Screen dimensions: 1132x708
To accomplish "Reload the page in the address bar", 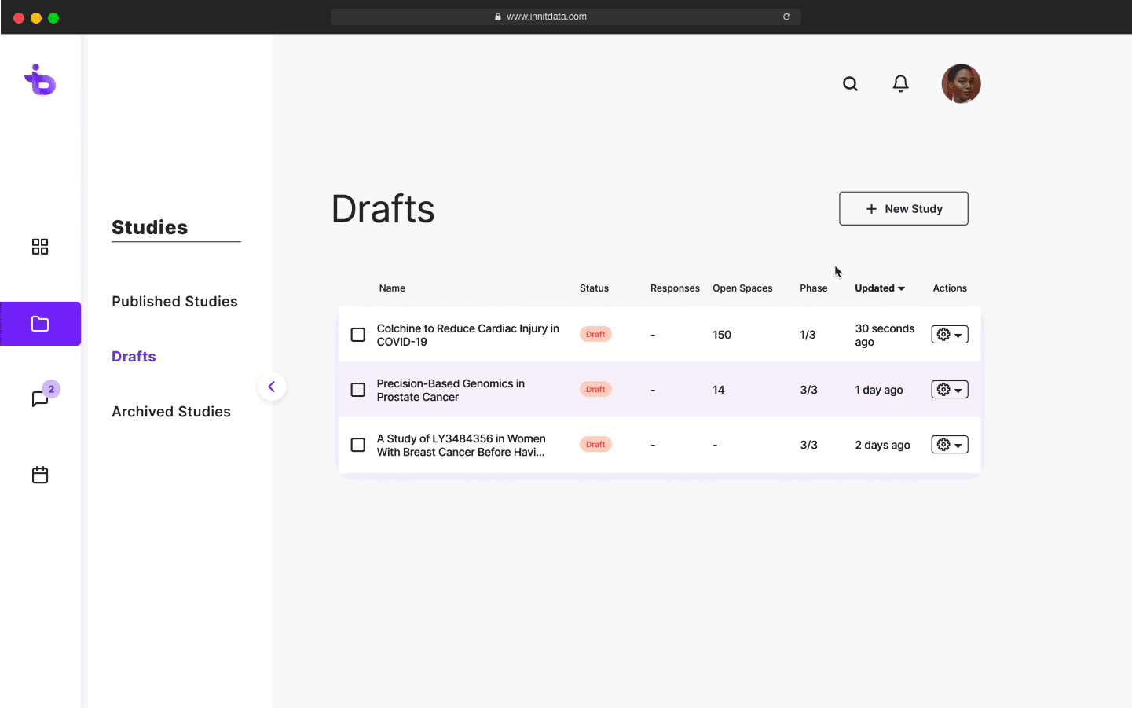I will click(786, 17).
